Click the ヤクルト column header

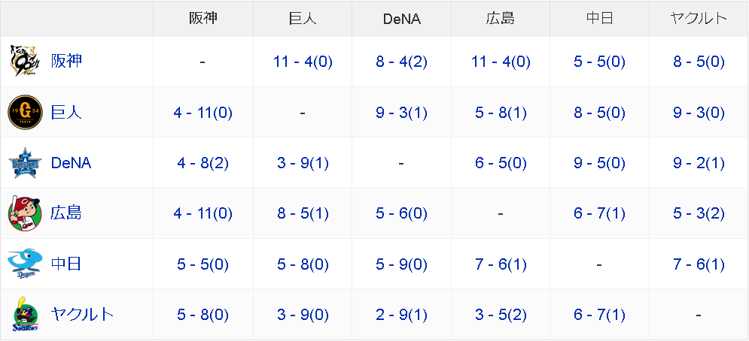click(x=699, y=18)
